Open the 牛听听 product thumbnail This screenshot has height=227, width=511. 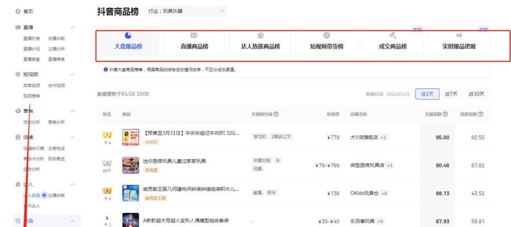[x=131, y=137]
